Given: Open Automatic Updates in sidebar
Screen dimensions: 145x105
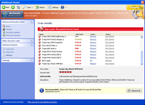Looking at the screenshot, I should pyautogui.click(x=13, y=32).
